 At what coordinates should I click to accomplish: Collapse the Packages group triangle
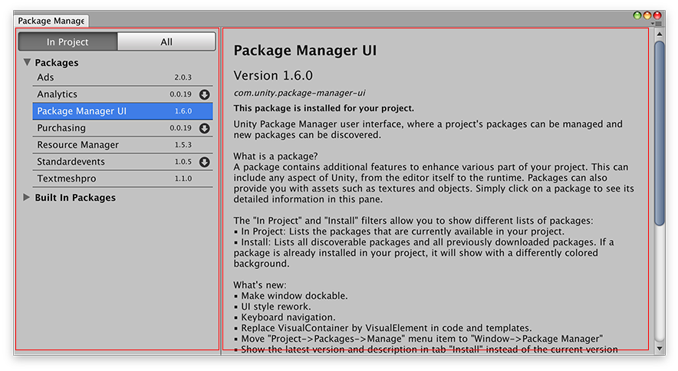[28, 62]
